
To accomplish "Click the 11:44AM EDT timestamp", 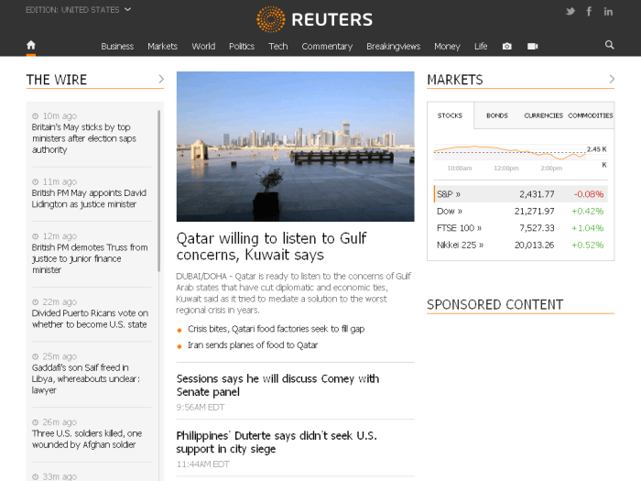I will pos(202,465).
